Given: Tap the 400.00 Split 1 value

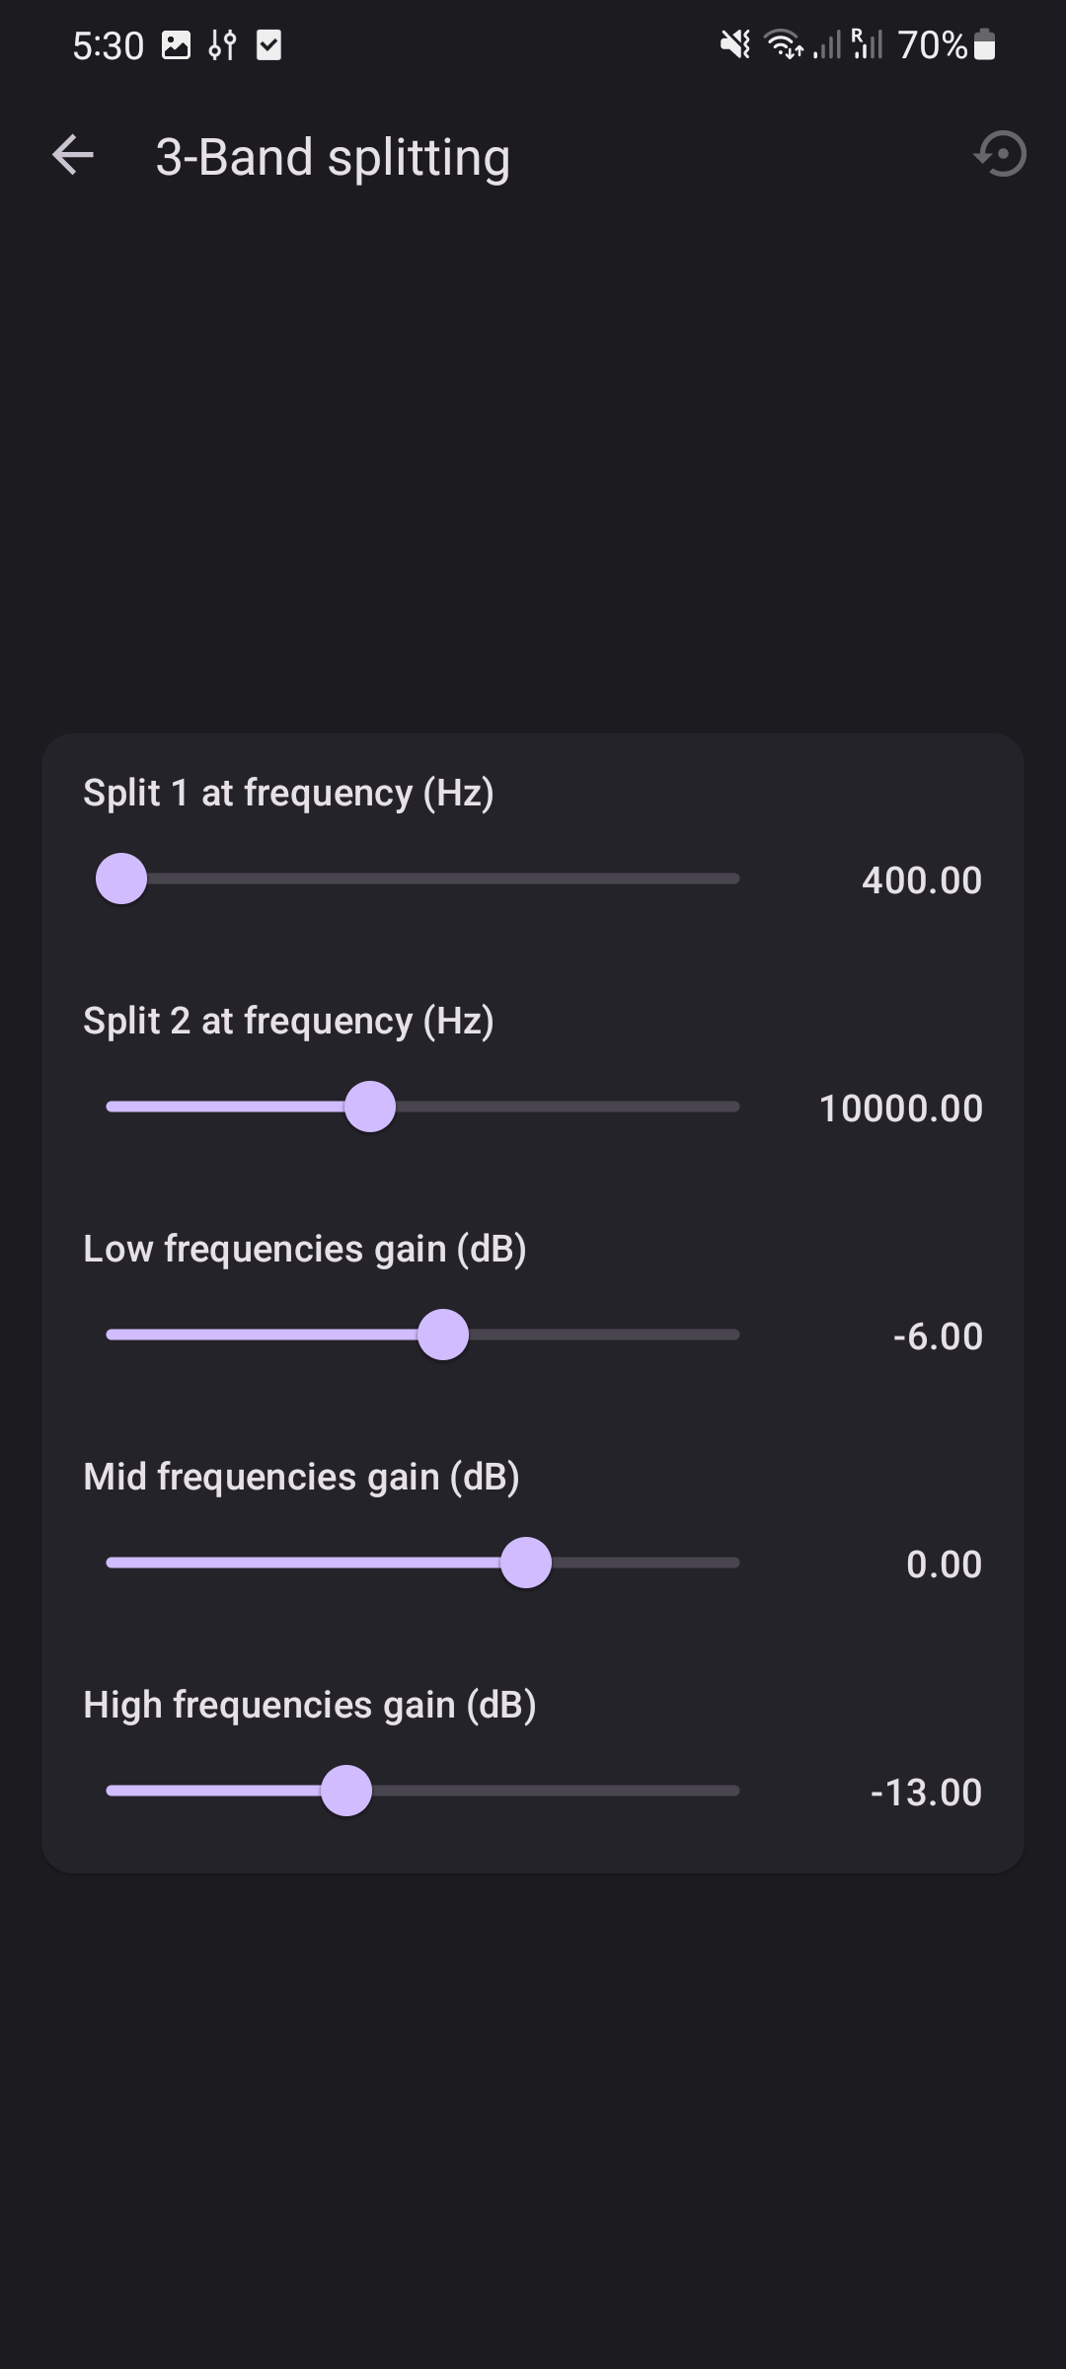Looking at the screenshot, I should pos(922,880).
